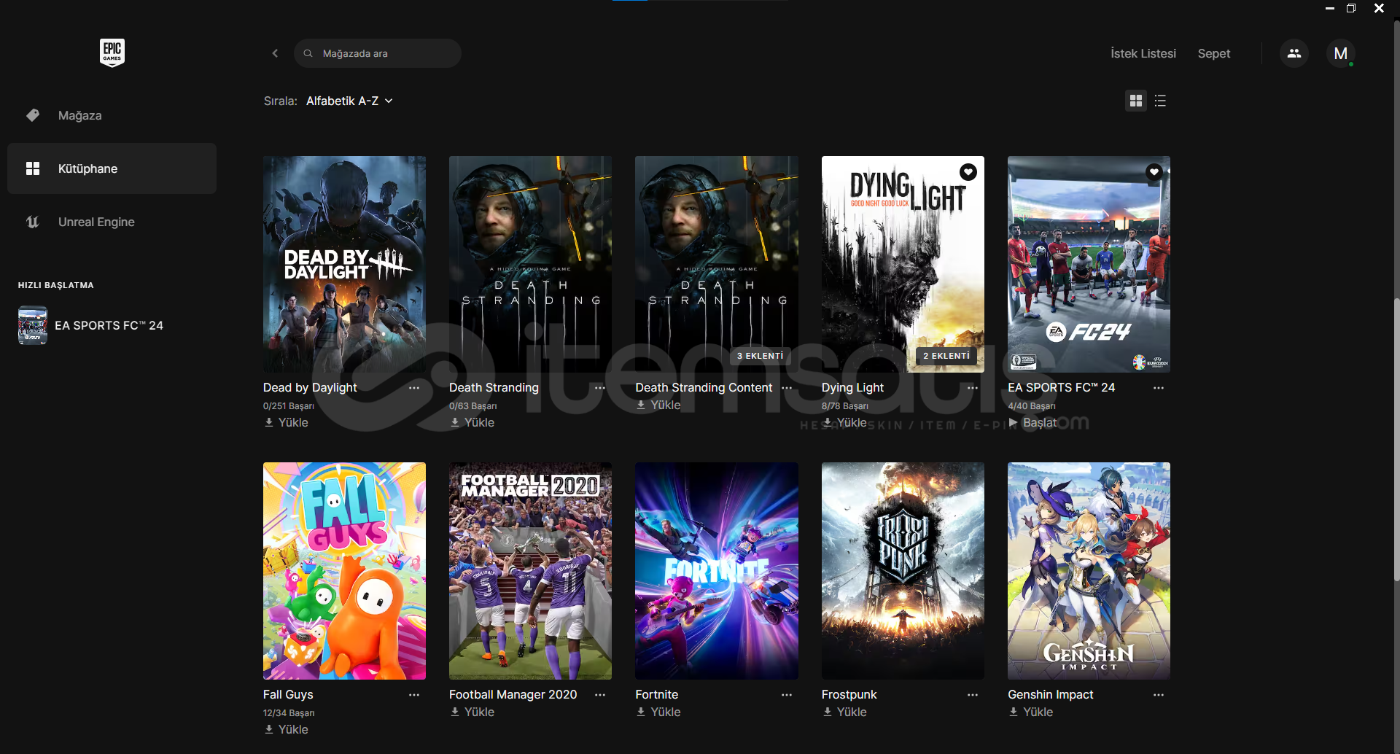1400x754 pixels.
Task: Click Başlat under EA SPORTS FC 24
Action: (1032, 422)
